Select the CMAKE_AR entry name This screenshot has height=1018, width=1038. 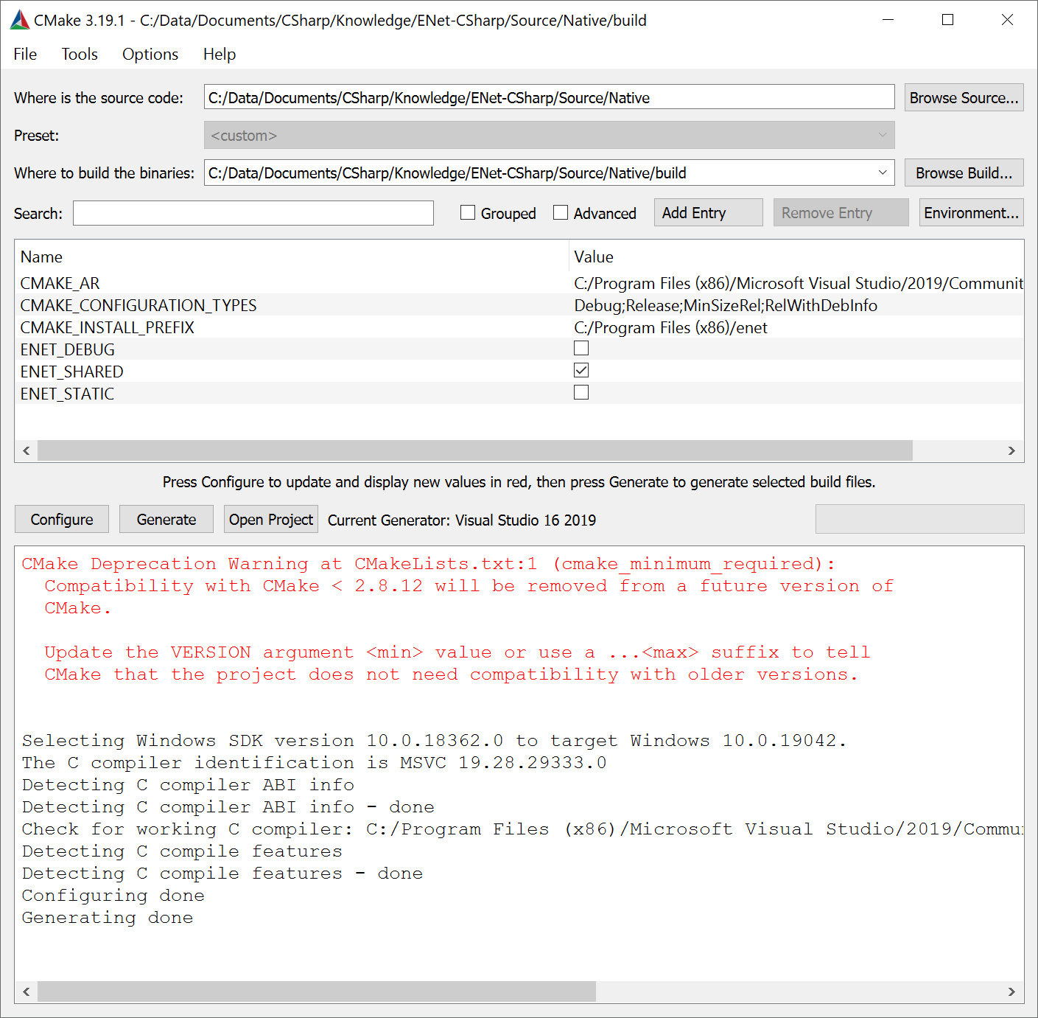pos(60,283)
